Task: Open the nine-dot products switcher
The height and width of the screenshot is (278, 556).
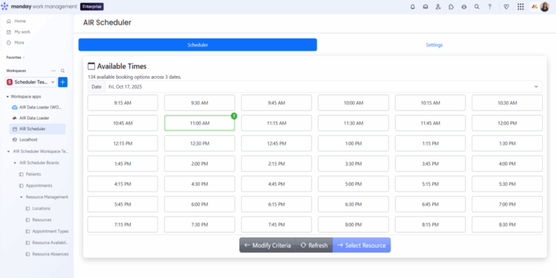Action: [x=521, y=7]
